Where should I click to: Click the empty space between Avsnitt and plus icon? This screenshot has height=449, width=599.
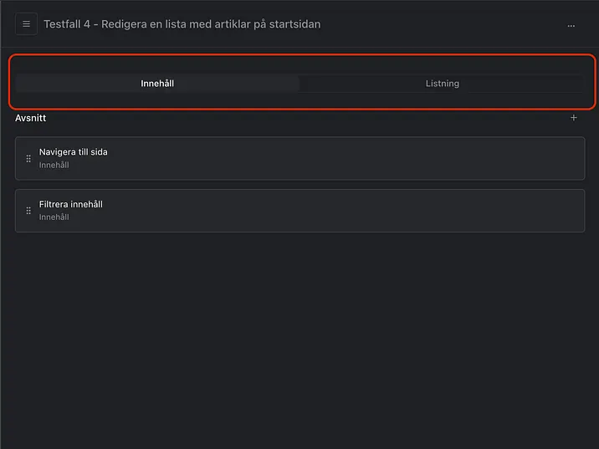click(x=301, y=118)
